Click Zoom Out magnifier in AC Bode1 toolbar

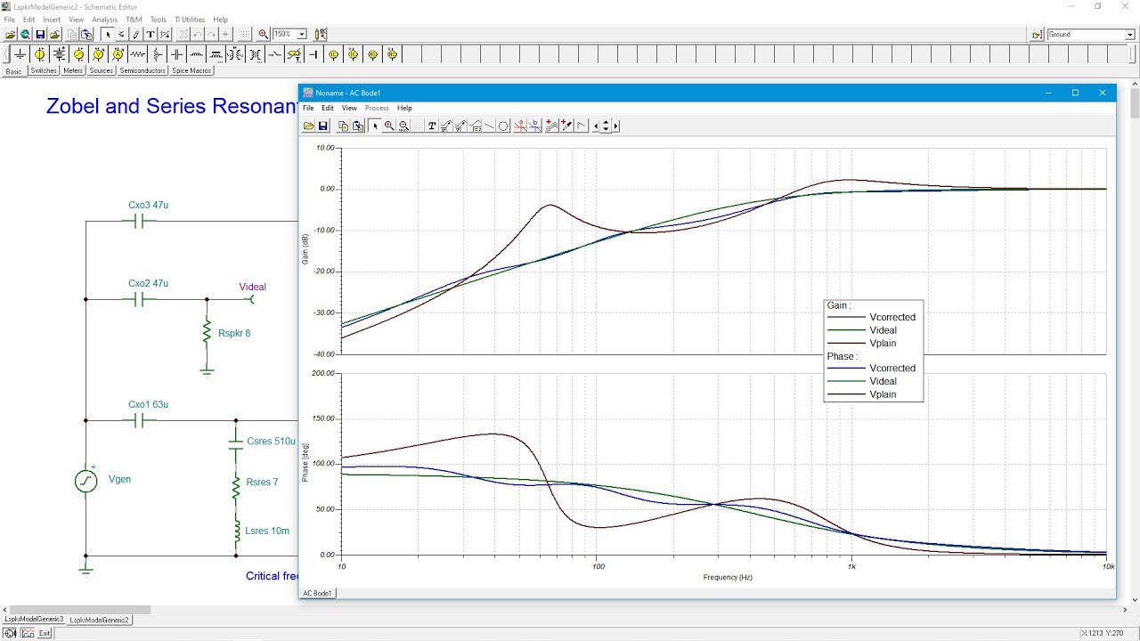pyautogui.click(x=404, y=126)
